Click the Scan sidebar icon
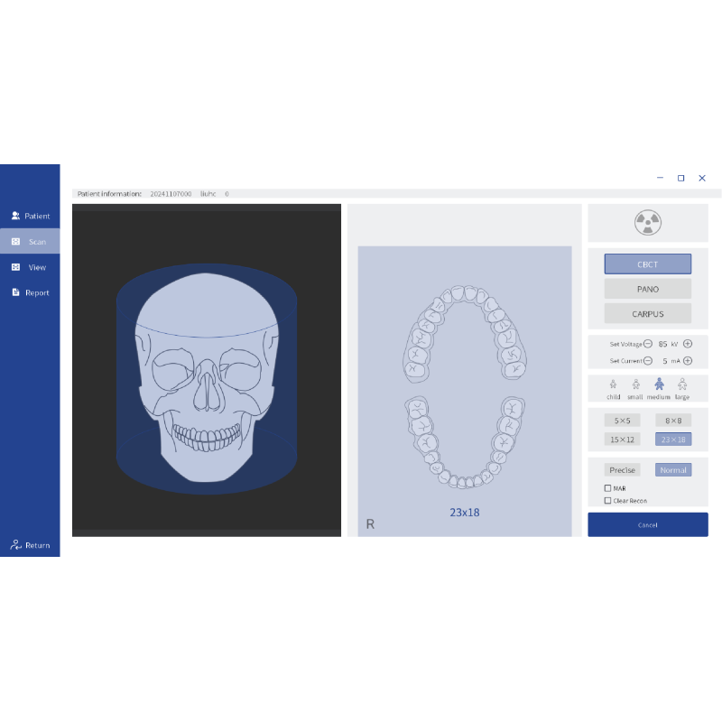 pos(15,241)
